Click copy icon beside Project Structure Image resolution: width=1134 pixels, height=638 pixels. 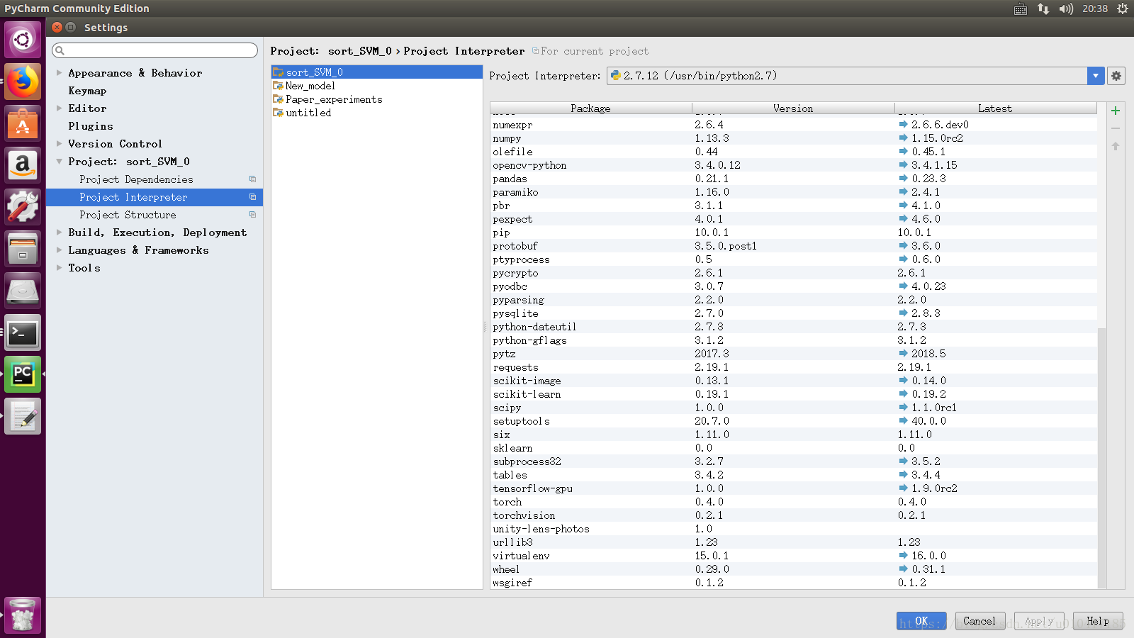tap(252, 215)
